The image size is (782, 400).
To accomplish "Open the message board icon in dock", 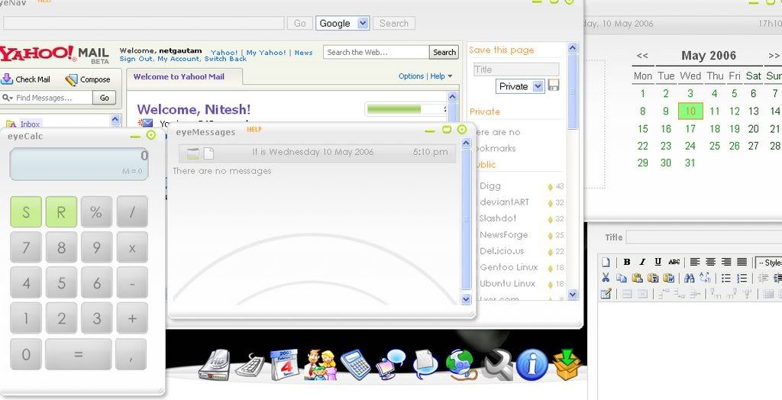I will pyautogui.click(x=425, y=365).
